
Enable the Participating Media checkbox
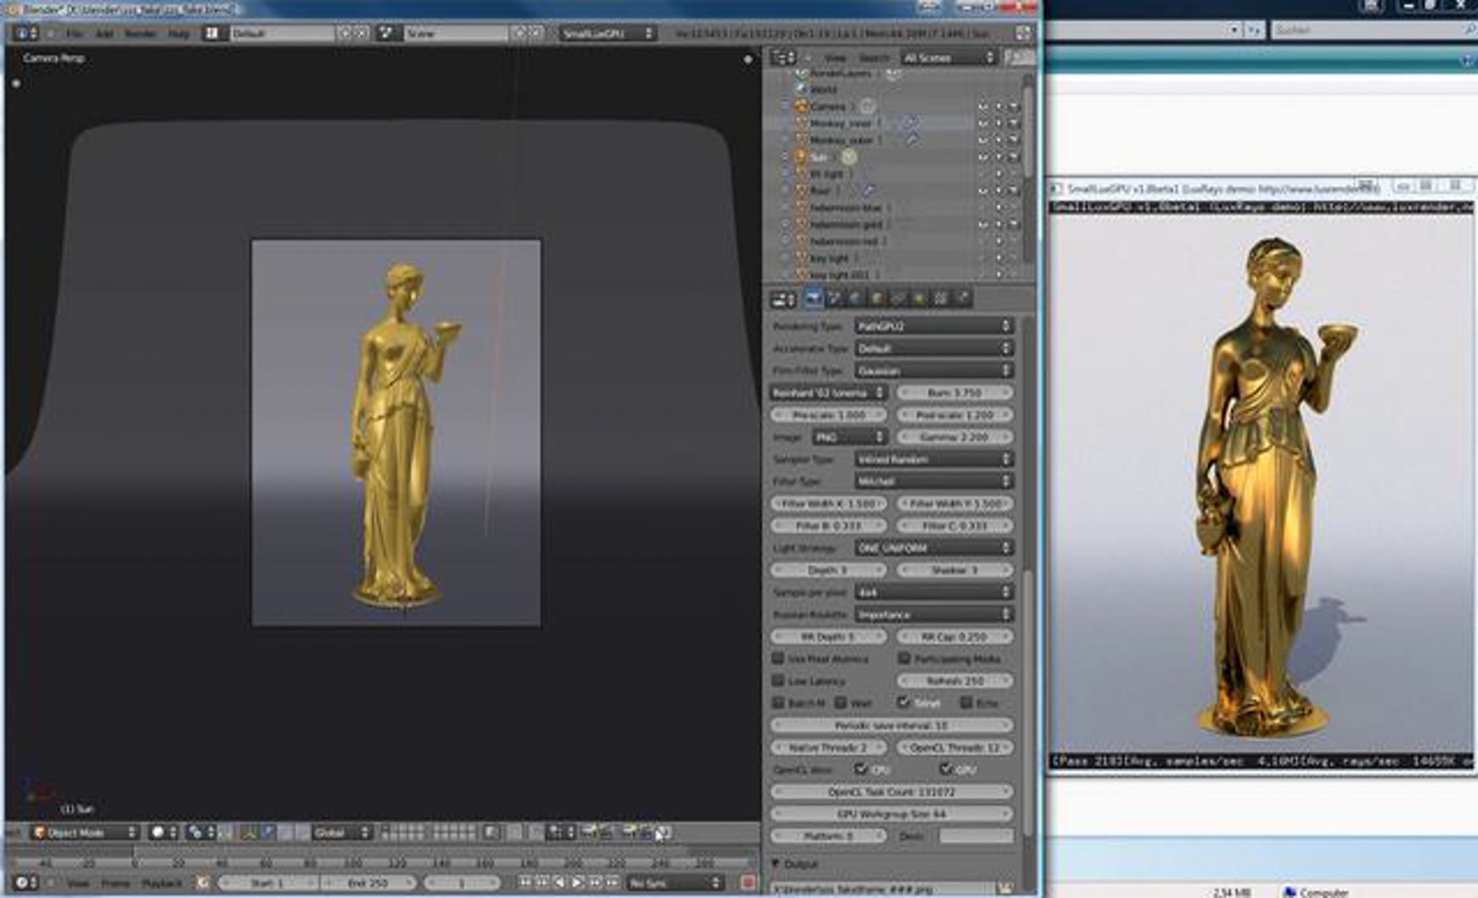904,658
